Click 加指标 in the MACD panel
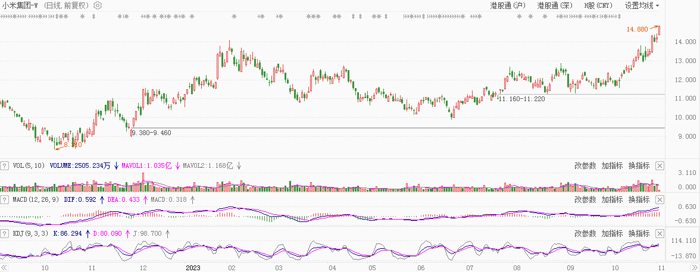The height and width of the screenshot is (272, 700). coord(612,199)
